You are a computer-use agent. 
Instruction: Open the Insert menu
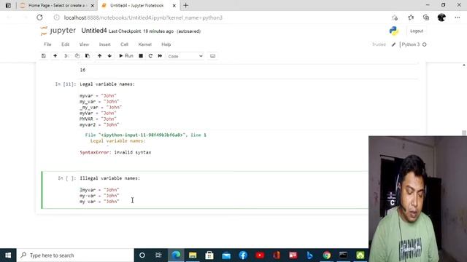click(105, 44)
